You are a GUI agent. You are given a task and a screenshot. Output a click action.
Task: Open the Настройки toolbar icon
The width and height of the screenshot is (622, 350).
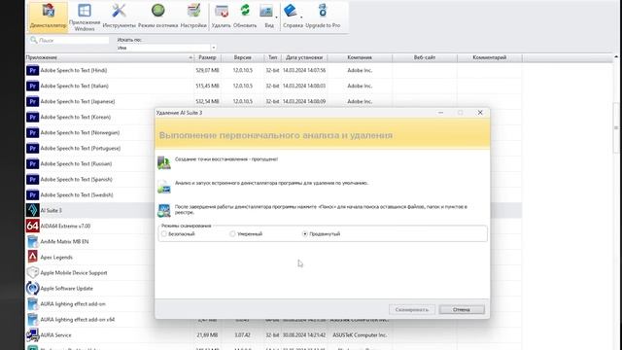pyautogui.click(x=193, y=16)
